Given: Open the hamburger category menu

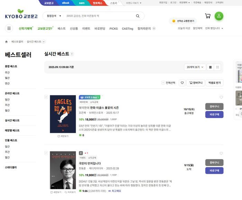Looking at the screenshot, I should (x=9, y=29).
